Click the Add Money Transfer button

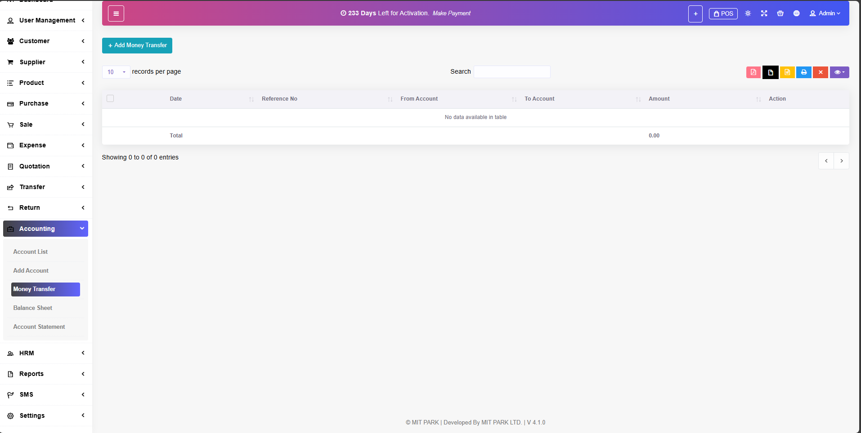click(x=137, y=45)
